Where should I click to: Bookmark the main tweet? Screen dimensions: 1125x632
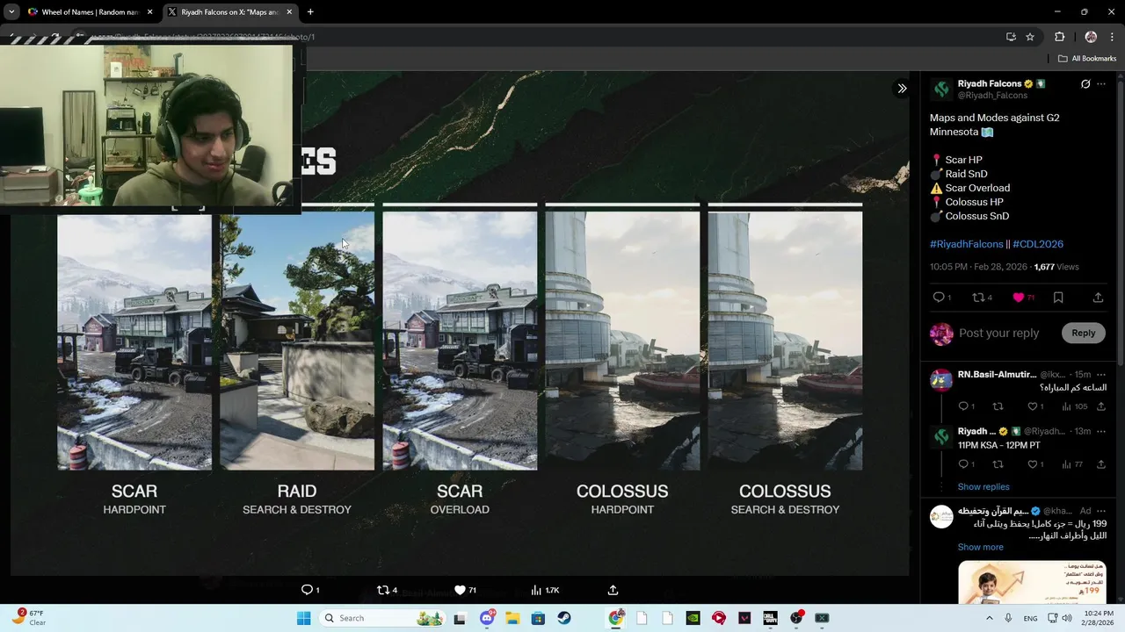tap(1058, 298)
